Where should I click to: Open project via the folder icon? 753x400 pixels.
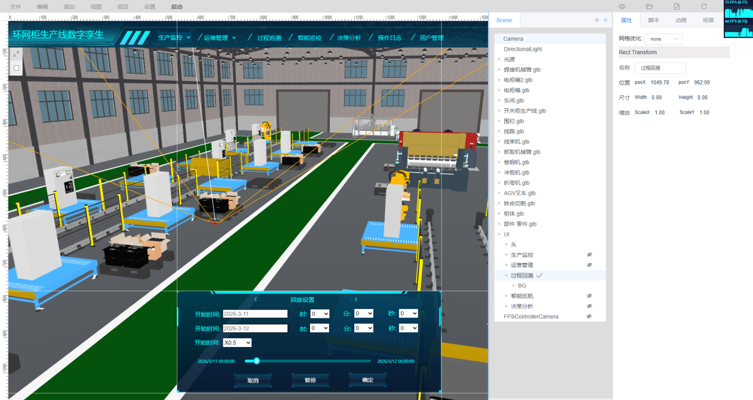tap(649, 7)
